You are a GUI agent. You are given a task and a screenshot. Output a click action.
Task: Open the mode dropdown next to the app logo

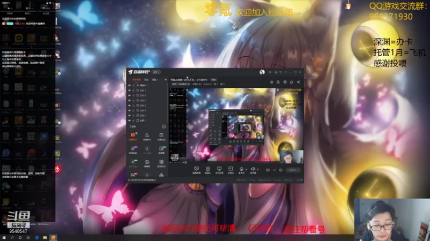point(156,72)
